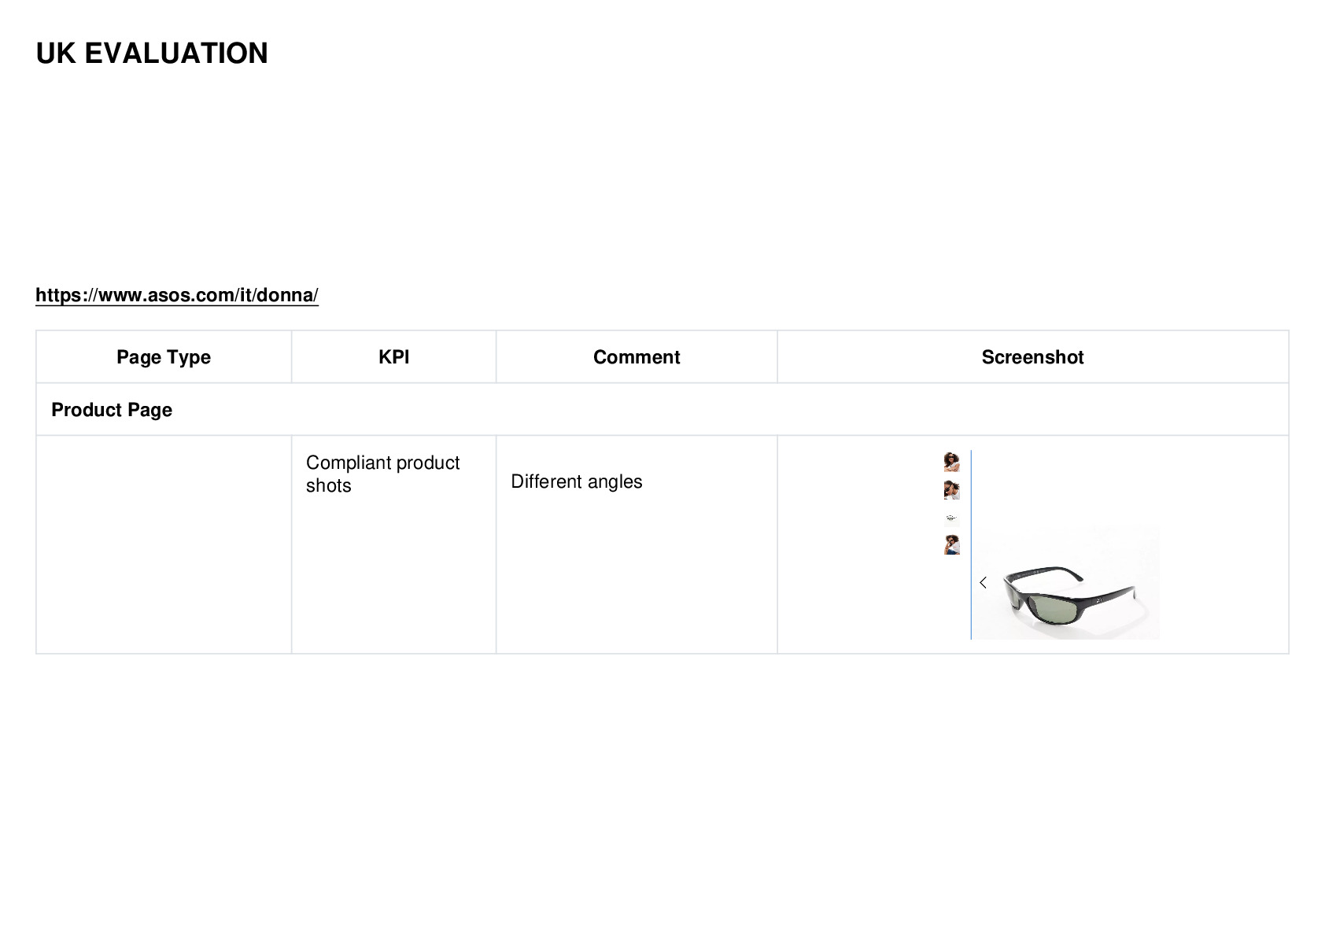1325x937 pixels.
Task: Click the previous image arrow chevron
Action: pyautogui.click(x=983, y=583)
